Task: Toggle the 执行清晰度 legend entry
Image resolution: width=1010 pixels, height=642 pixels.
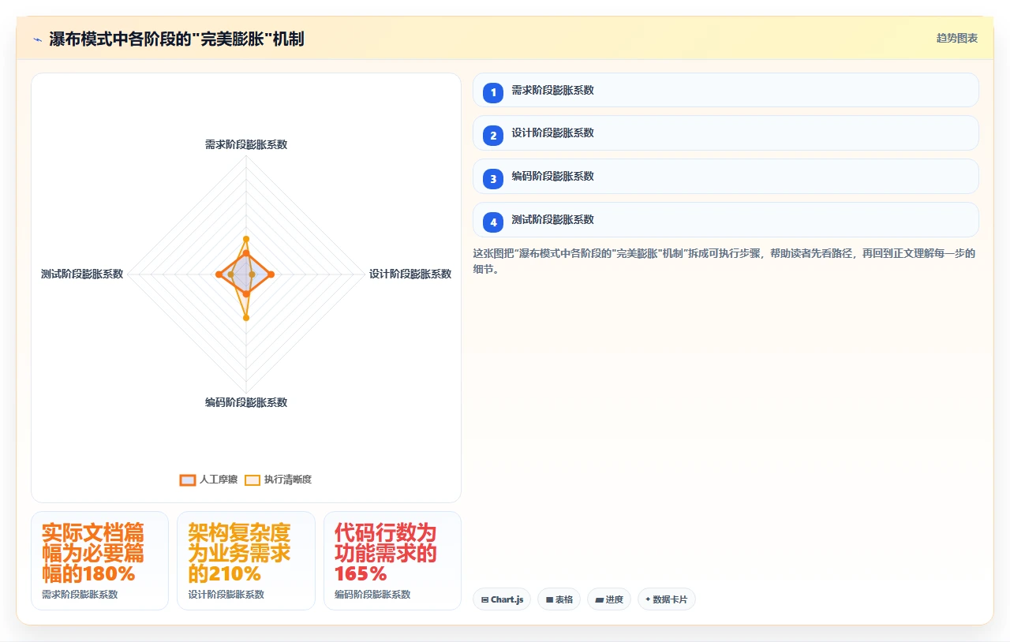Action: 278,480
